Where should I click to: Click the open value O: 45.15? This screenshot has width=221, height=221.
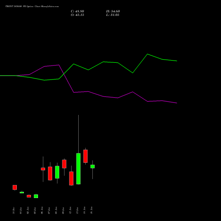click(77, 15)
